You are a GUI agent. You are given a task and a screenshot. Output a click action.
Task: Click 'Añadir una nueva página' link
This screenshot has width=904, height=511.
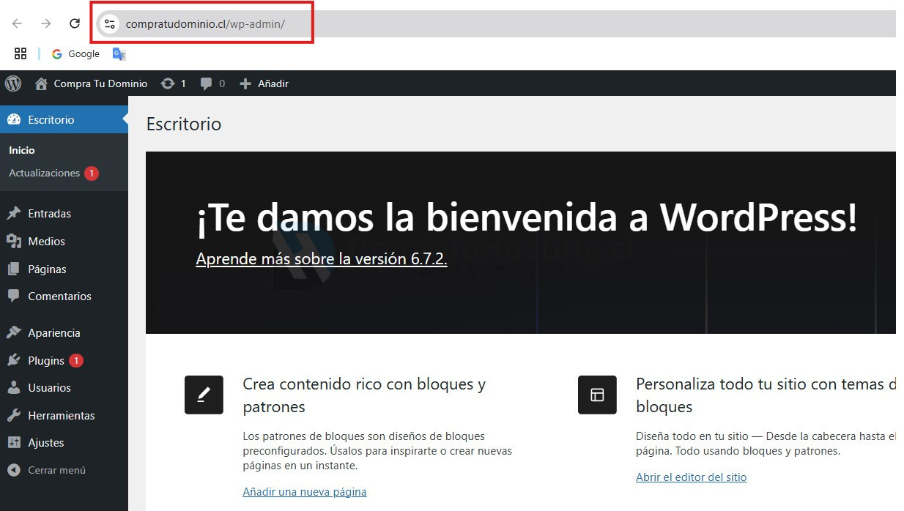[x=304, y=492]
